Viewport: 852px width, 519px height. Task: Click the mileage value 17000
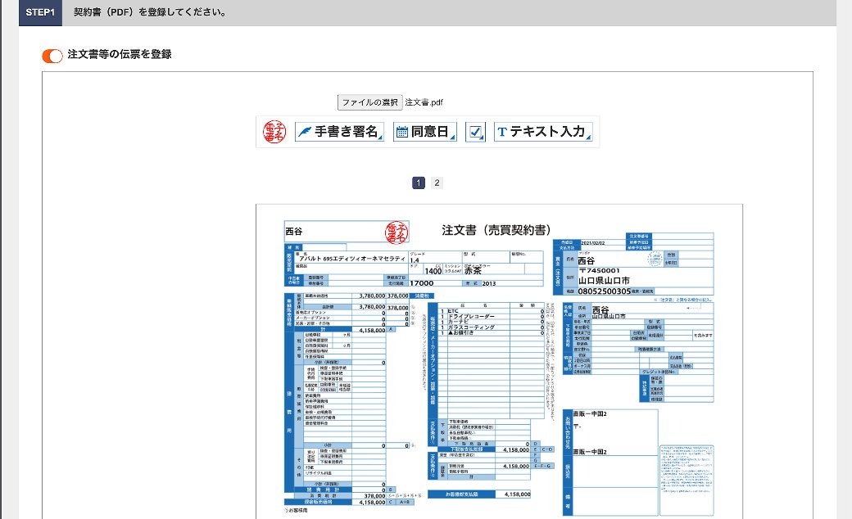point(422,283)
